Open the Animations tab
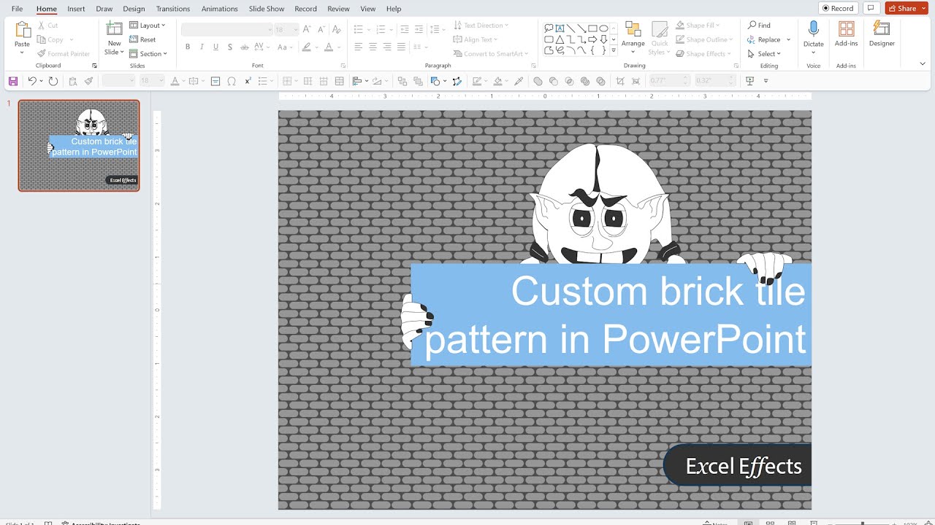 pos(220,9)
